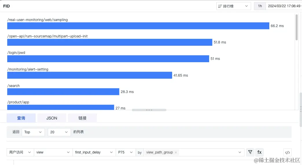302x165 pixels.
Task: Open the 20 count dropdown
Action: tap(59, 132)
